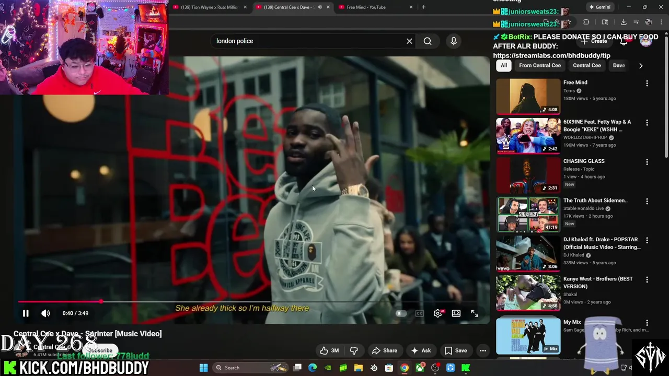
Task: Open Task View on the taskbar
Action: (297, 368)
